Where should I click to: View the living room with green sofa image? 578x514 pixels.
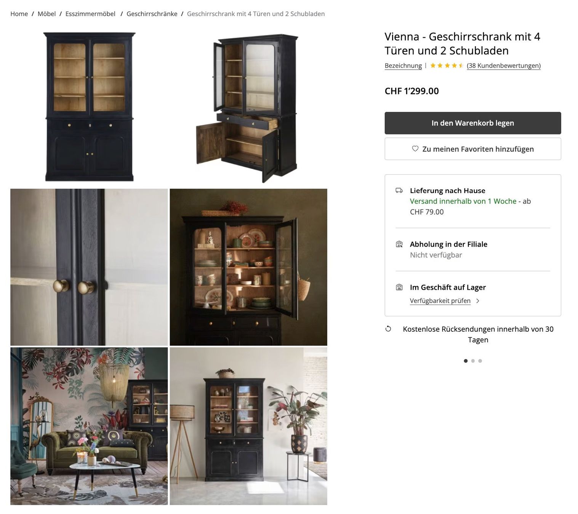[x=89, y=426]
